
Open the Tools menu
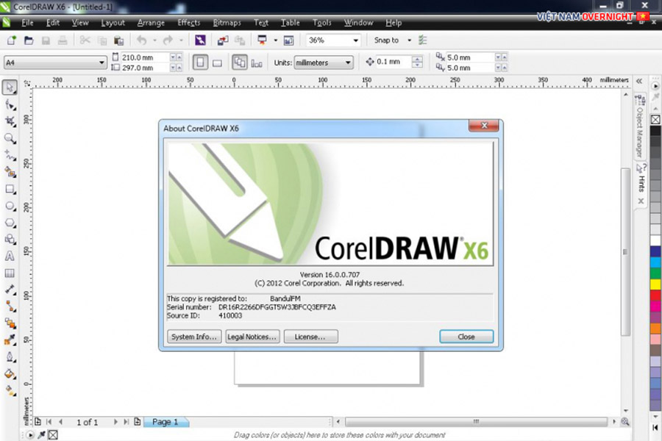pos(321,23)
